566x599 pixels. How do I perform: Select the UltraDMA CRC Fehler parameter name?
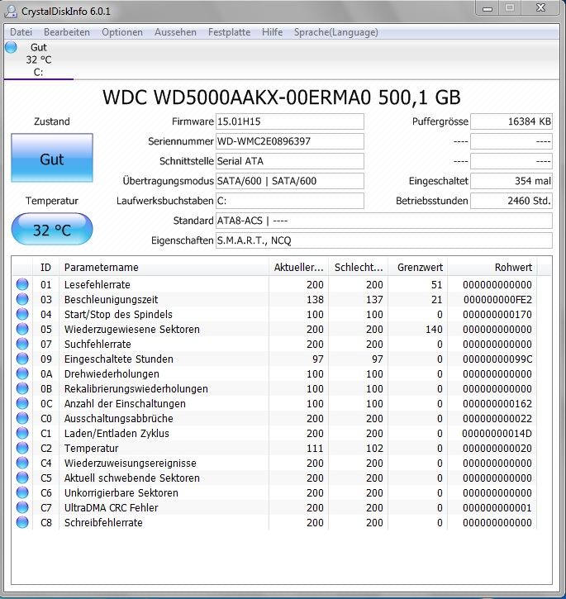point(111,508)
